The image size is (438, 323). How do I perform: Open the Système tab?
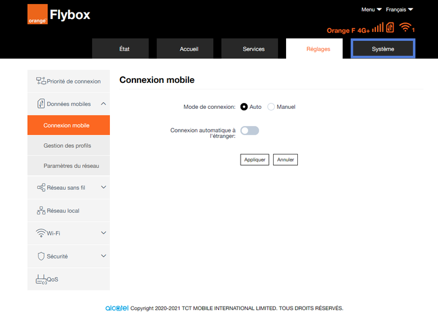coord(383,49)
